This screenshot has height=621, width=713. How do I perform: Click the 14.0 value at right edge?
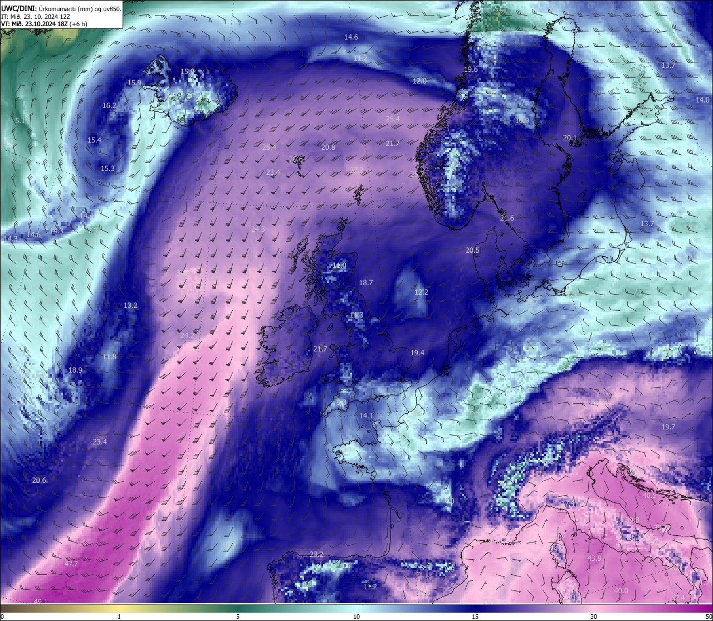point(702,100)
